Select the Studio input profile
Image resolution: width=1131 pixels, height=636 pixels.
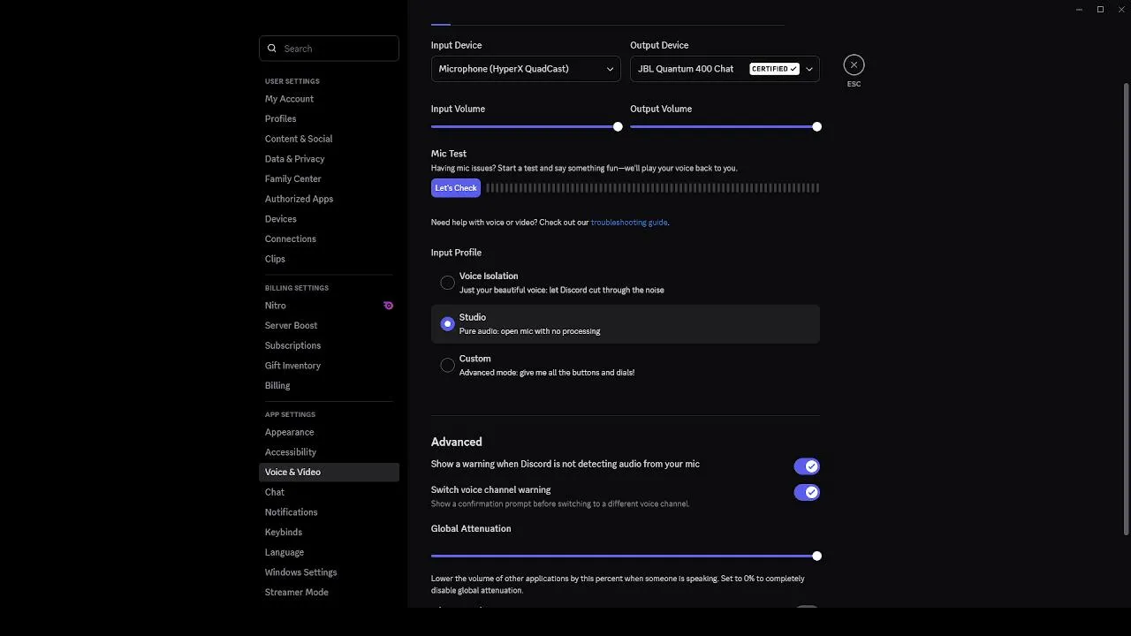626,324
